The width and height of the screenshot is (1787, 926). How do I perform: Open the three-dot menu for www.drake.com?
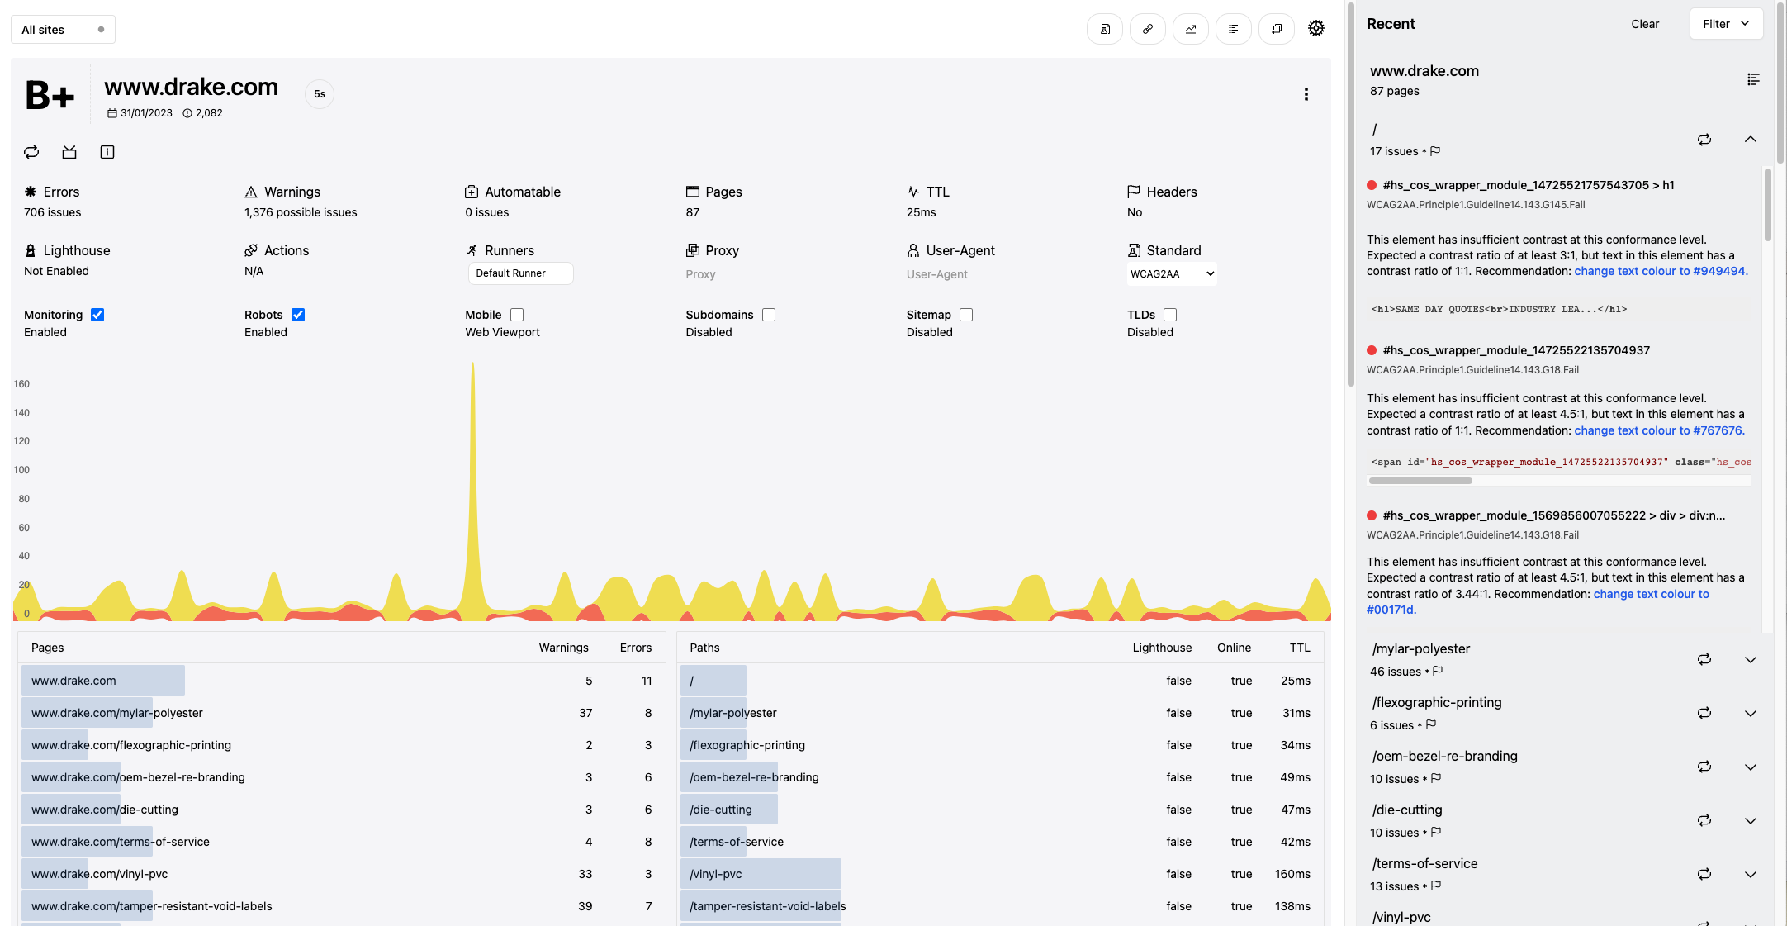coord(1306,94)
